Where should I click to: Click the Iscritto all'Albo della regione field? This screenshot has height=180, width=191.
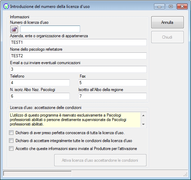click(x=113, y=96)
